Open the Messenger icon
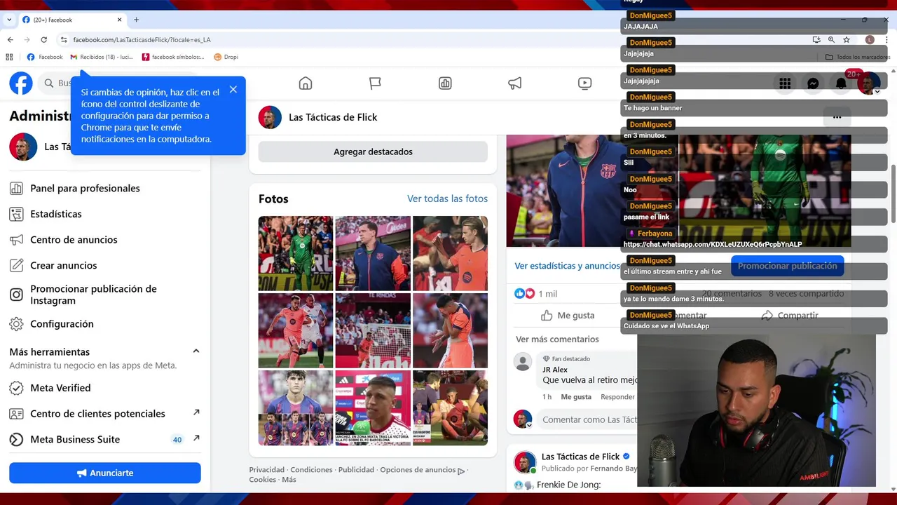 [x=813, y=83]
